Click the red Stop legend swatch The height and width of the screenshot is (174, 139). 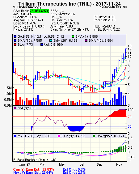[x=15, y=45]
